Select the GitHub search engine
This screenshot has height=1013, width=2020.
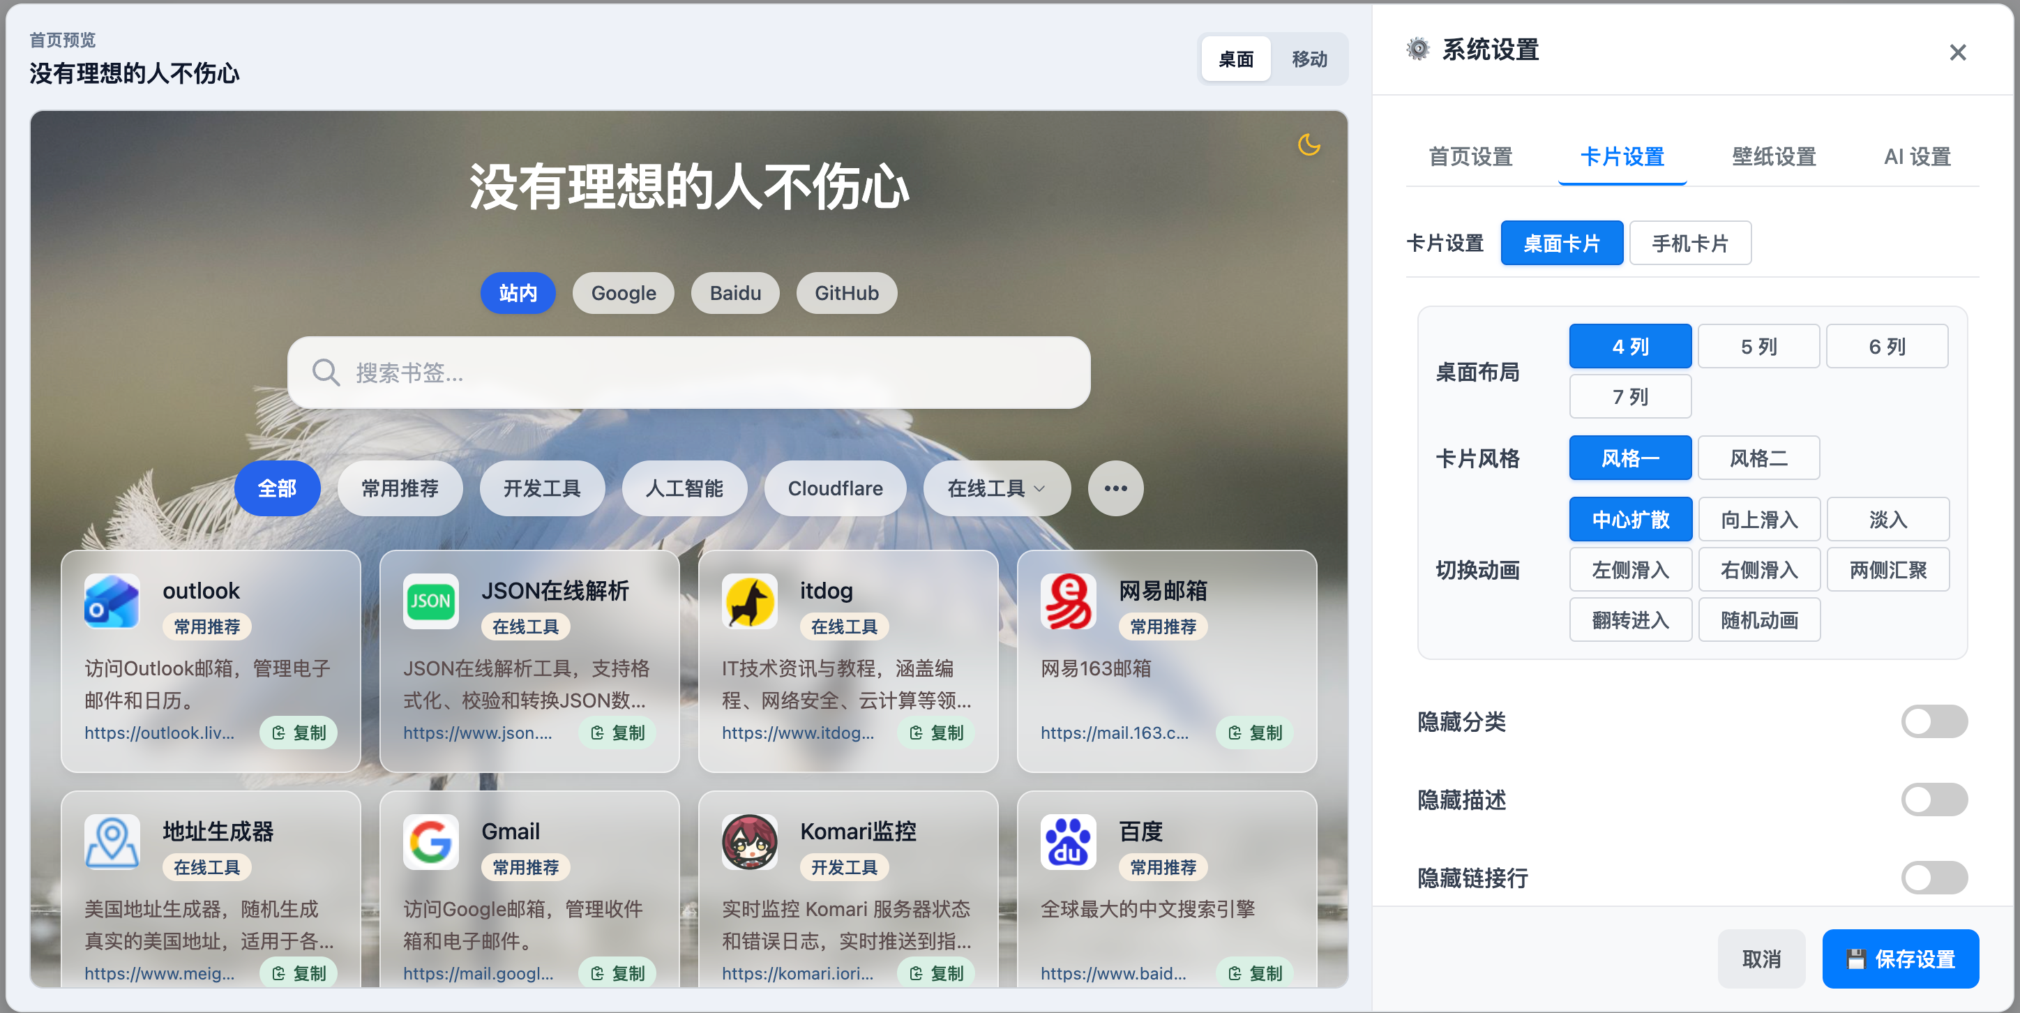click(846, 293)
